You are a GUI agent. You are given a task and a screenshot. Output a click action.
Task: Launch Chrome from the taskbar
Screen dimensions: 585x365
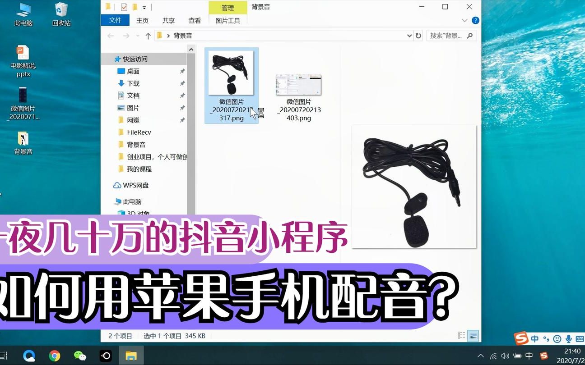pos(55,356)
